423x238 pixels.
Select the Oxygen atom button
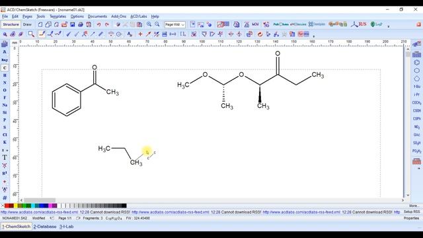[5, 90]
